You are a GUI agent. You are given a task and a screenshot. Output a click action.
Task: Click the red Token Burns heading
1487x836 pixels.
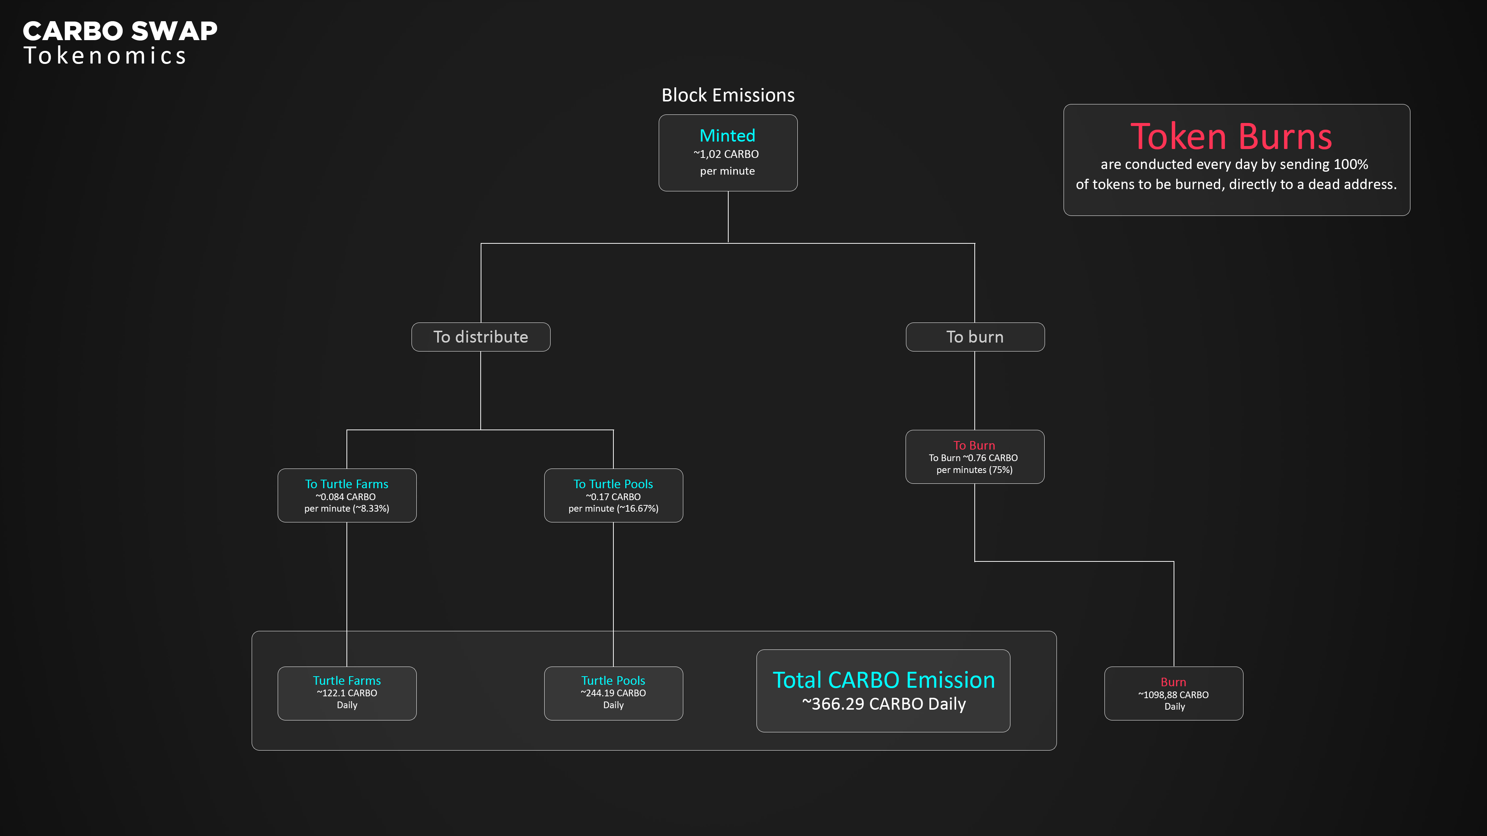[1231, 137]
